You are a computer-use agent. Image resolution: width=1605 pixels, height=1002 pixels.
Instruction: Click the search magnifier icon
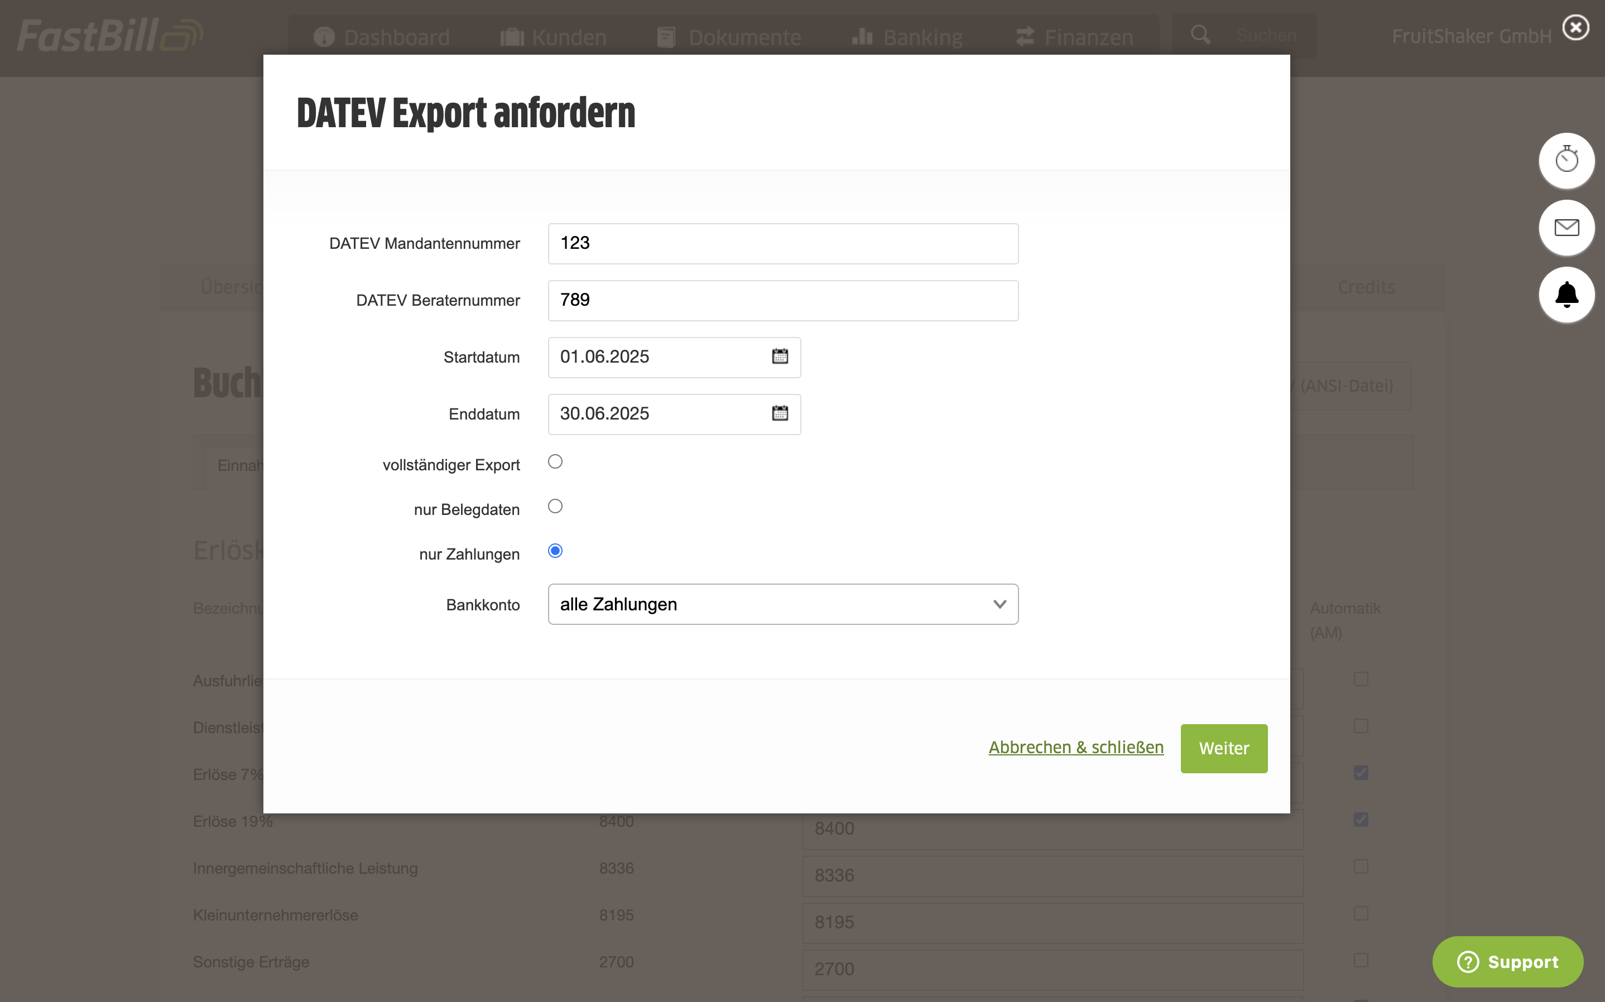click(x=1200, y=35)
